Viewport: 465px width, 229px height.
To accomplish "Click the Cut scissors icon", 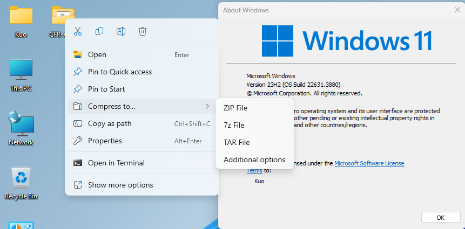I will 78,31.
